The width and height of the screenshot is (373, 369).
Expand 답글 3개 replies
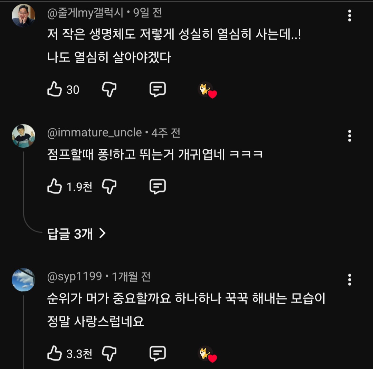point(76,233)
